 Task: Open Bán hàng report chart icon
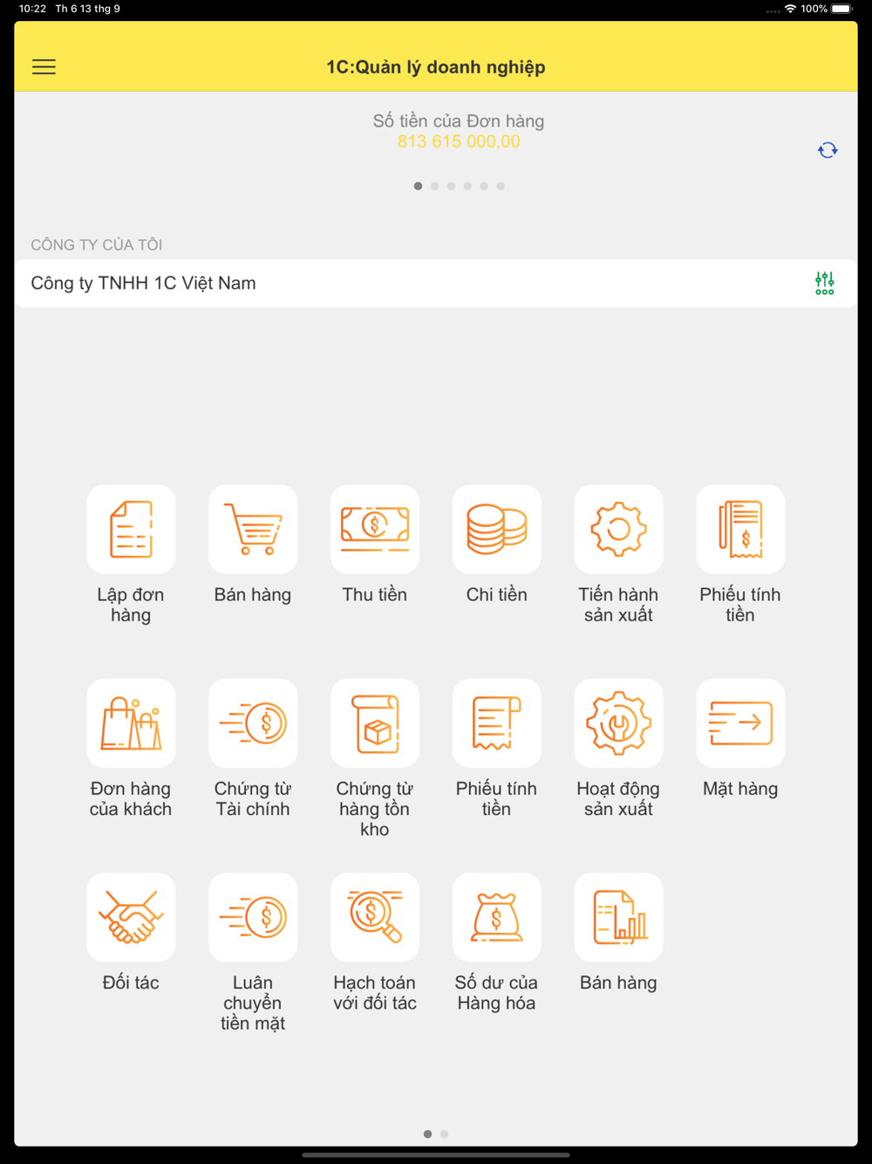618,917
